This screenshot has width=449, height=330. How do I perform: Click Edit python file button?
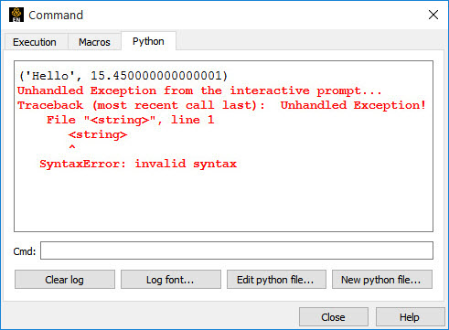pyautogui.click(x=276, y=280)
